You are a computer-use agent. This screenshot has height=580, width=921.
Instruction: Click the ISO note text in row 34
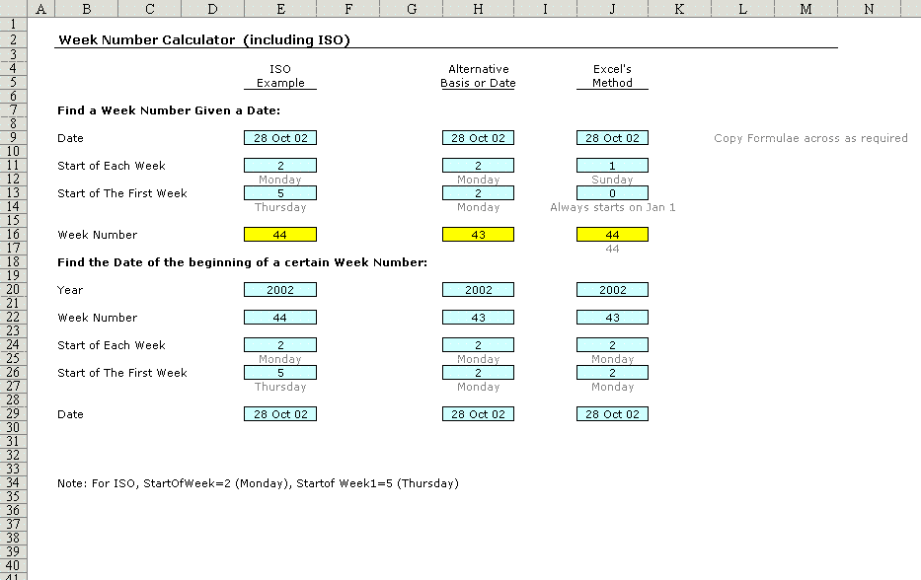(258, 483)
